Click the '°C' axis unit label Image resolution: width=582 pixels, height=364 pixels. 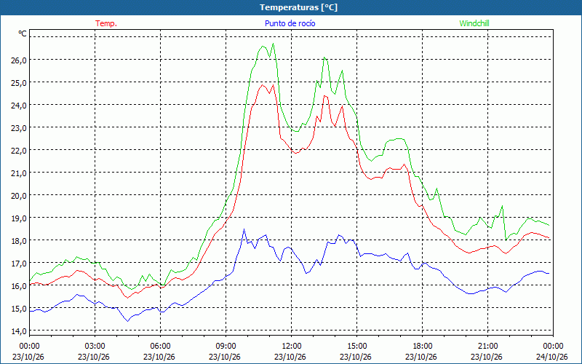click(23, 33)
